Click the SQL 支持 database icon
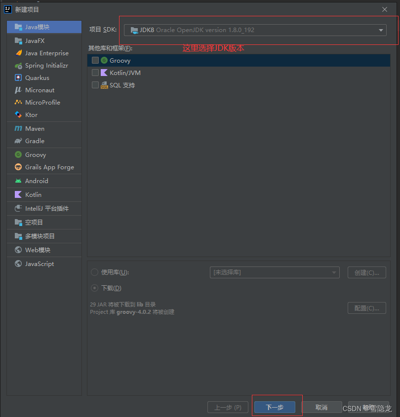The width and height of the screenshot is (400, 417). pos(104,85)
